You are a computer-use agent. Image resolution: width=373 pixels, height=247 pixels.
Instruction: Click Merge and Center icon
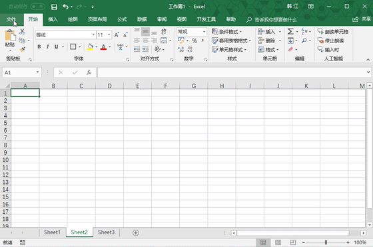164,41
